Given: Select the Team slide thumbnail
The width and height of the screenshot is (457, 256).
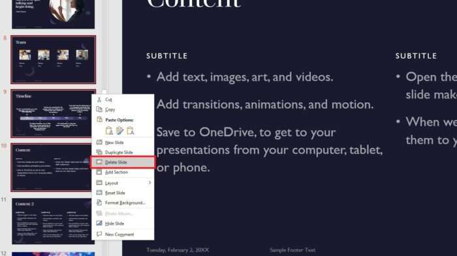Looking at the screenshot, I should (54, 60).
